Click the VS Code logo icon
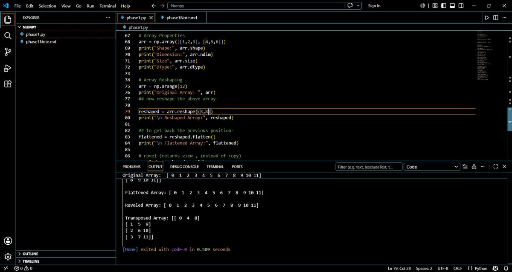 (x=6, y=6)
